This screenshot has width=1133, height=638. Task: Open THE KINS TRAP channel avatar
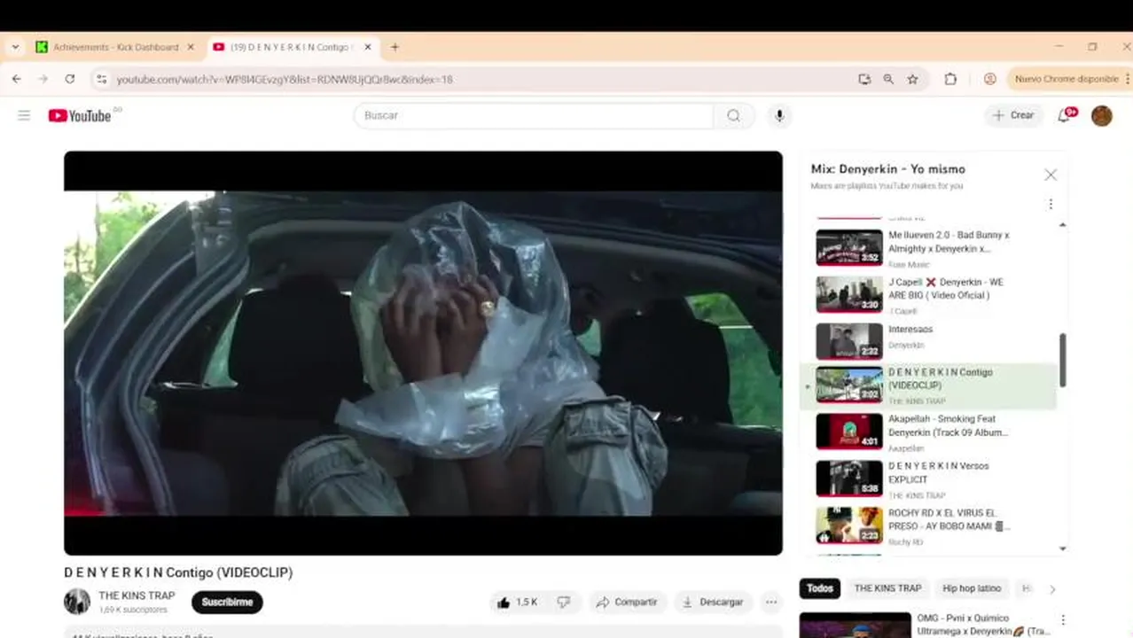pos(77,602)
